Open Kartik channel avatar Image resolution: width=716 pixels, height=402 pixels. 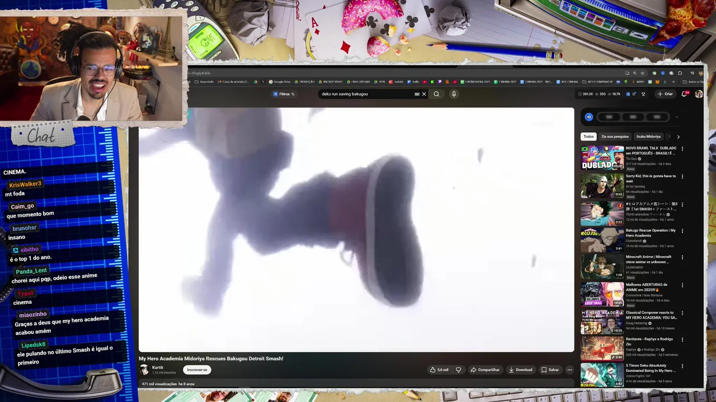(x=144, y=370)
